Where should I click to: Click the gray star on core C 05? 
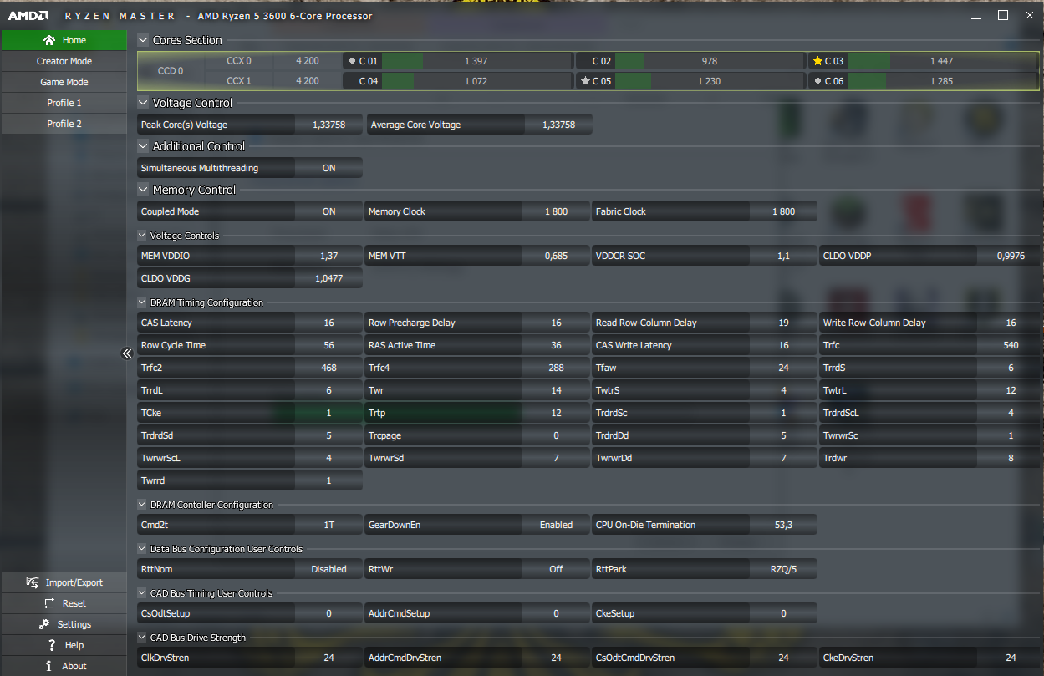click(585, 81)
